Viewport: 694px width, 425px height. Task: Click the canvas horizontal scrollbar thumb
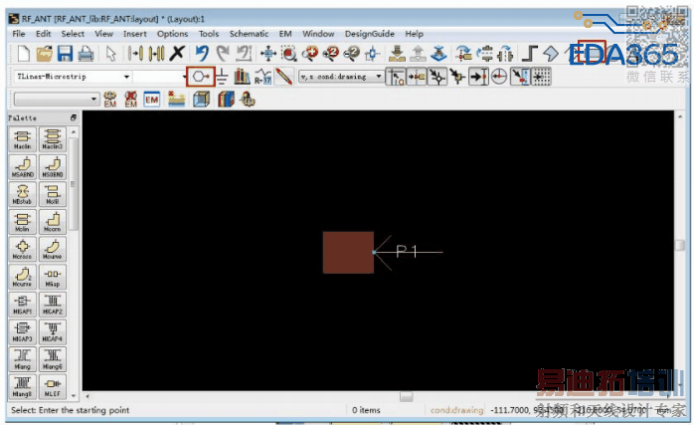click(406, 396)
